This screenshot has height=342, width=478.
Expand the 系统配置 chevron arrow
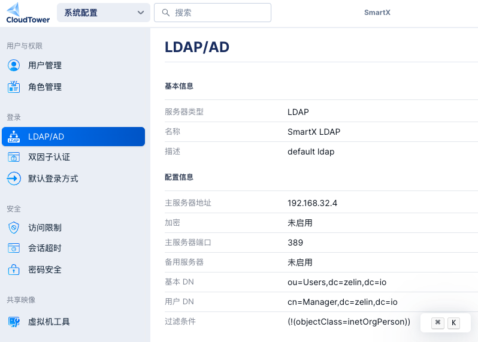(x=141, y=13)
